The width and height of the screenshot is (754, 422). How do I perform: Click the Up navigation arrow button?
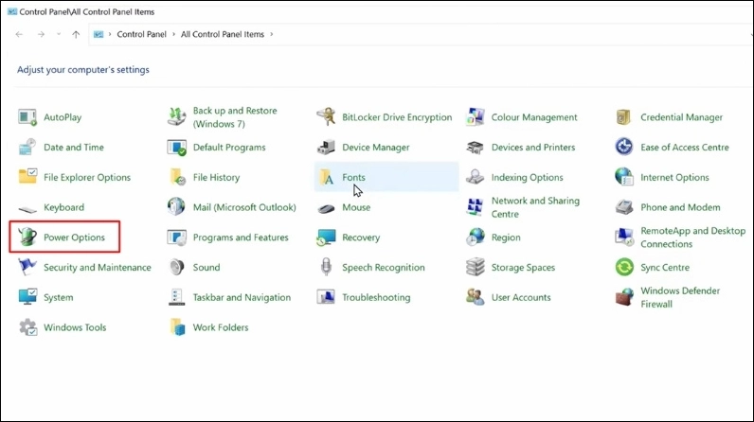coord(76,34)
